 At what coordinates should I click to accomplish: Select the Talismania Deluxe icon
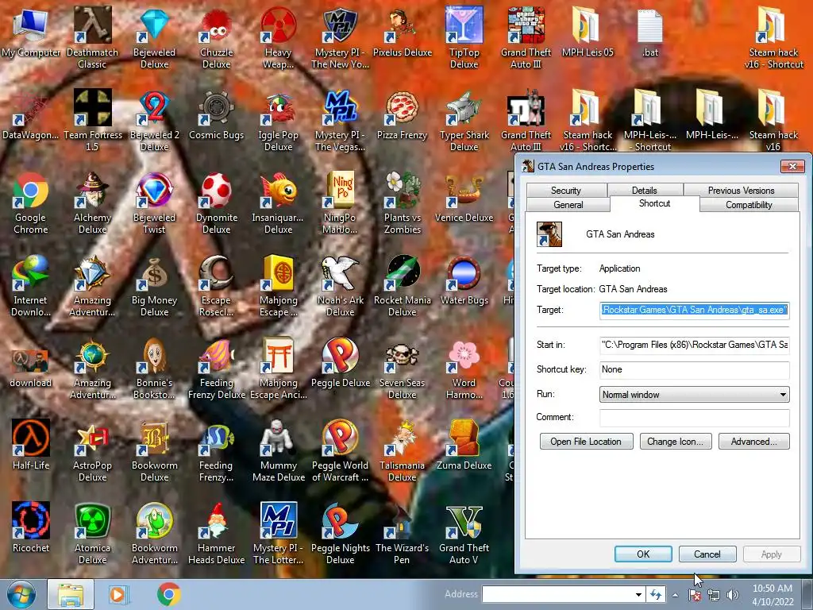[402, 438]
